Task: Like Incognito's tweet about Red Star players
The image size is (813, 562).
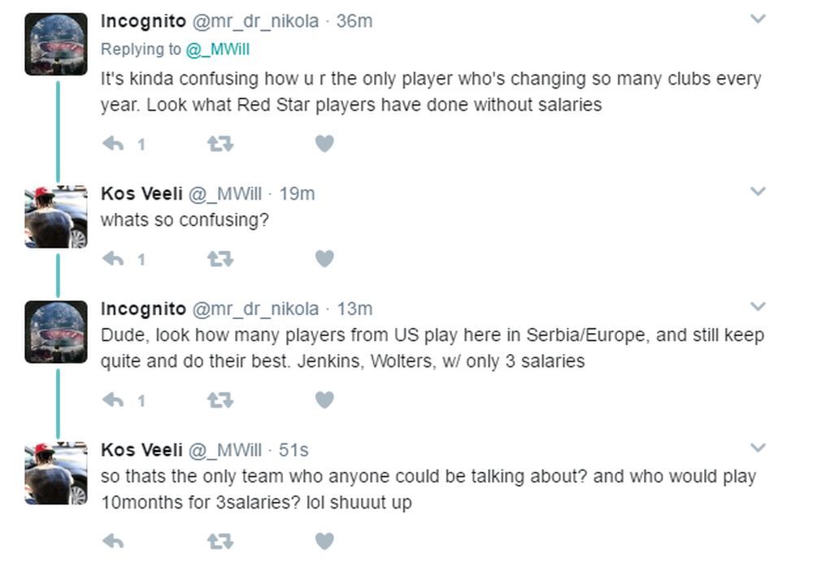Action: coord(324,144)
